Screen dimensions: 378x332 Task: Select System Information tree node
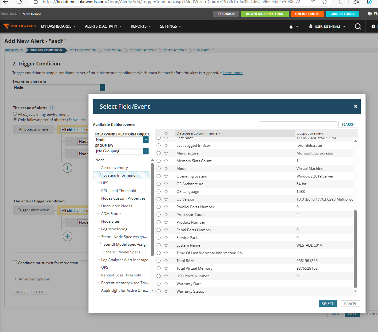121,175
